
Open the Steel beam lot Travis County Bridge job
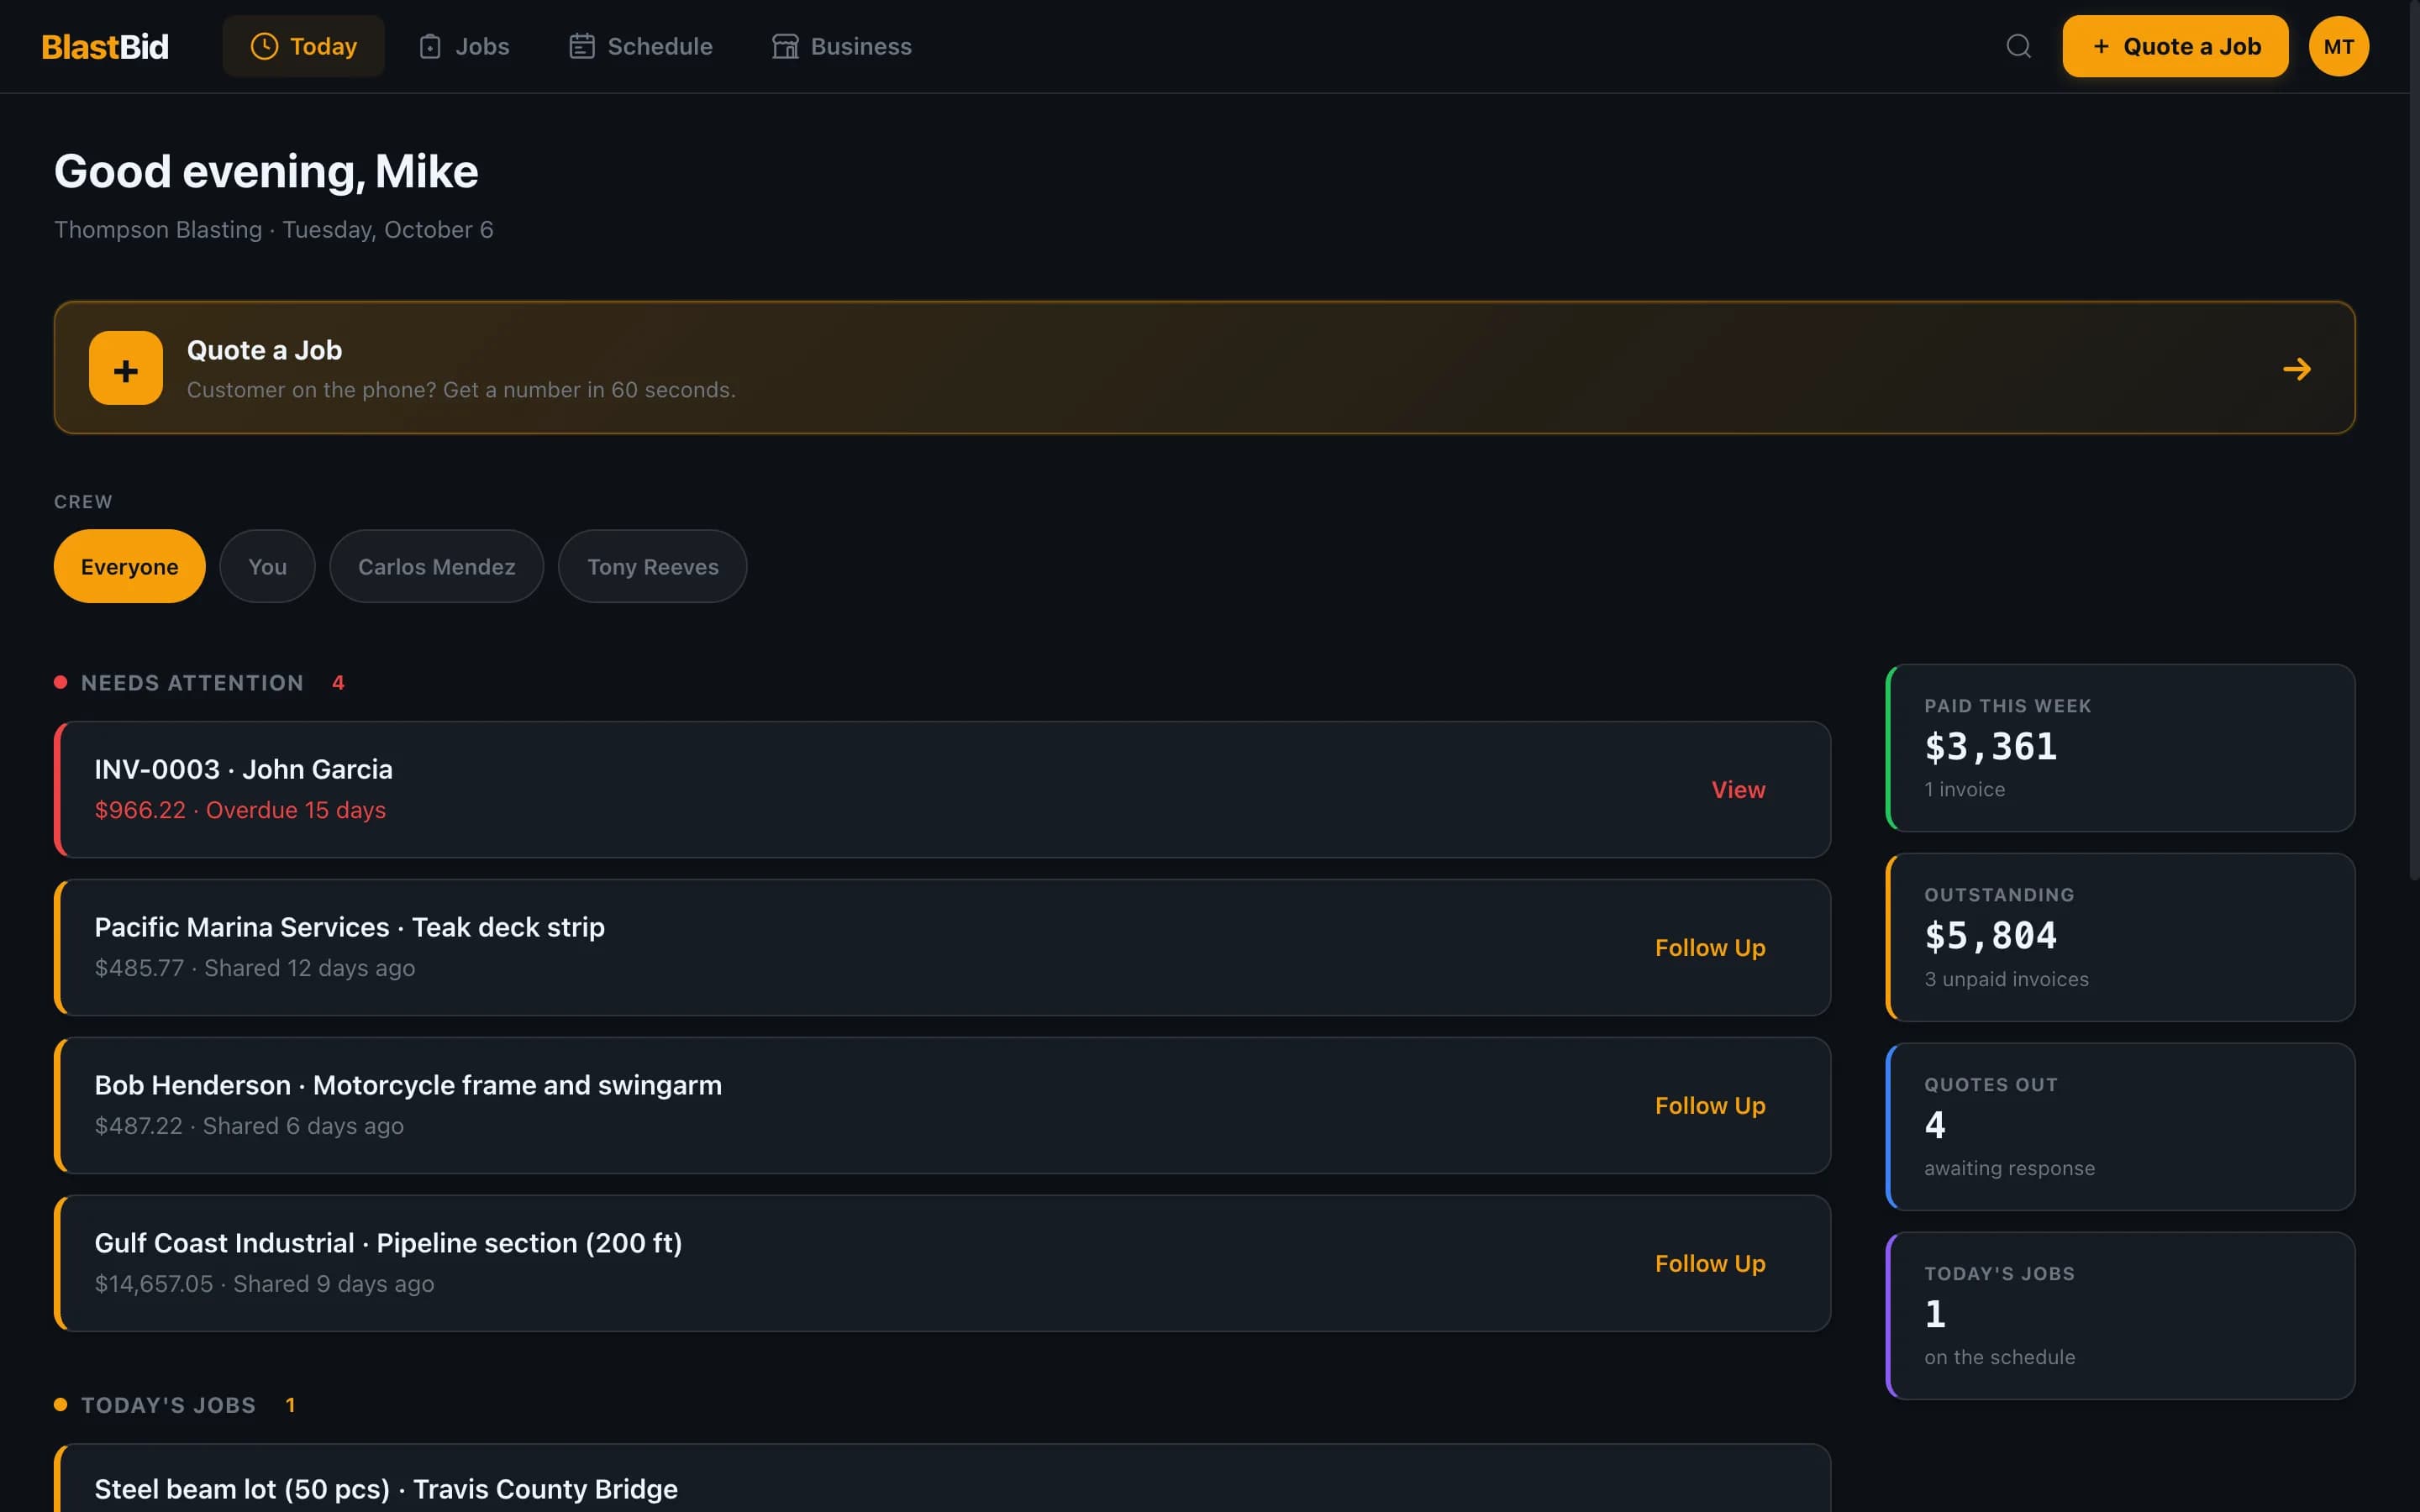(942, 1478)
